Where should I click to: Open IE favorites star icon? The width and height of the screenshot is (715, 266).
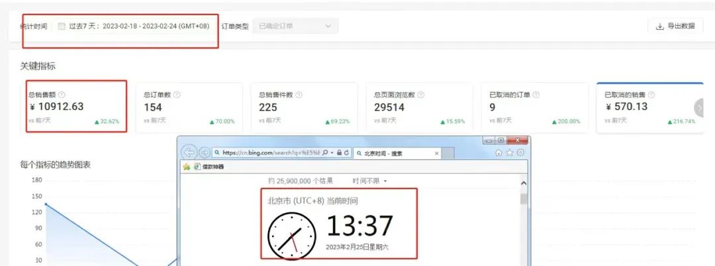[x=510, y=152]
